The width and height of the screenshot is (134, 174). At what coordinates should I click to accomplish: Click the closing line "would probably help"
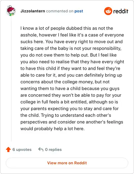pyautogui.click(x=53, y=128)
